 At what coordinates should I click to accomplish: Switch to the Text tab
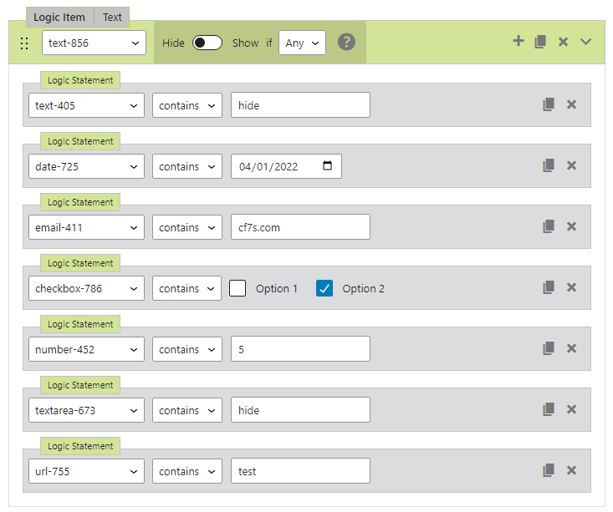coord(112,17)
